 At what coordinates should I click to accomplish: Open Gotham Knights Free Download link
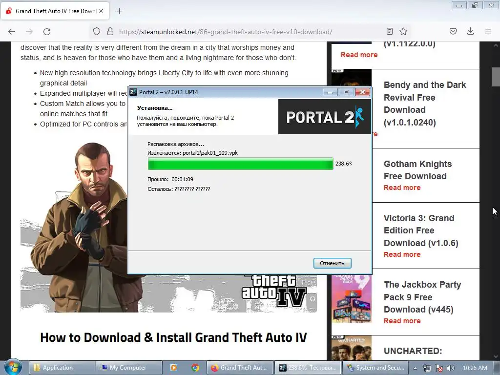pyautogui.click(x=418, y=170)
